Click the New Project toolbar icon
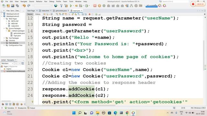This screenshot has width=207, height=116. 8,6
